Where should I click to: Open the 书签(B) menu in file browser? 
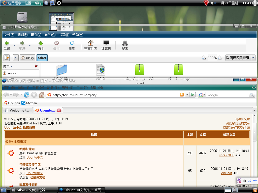(64, 35)
